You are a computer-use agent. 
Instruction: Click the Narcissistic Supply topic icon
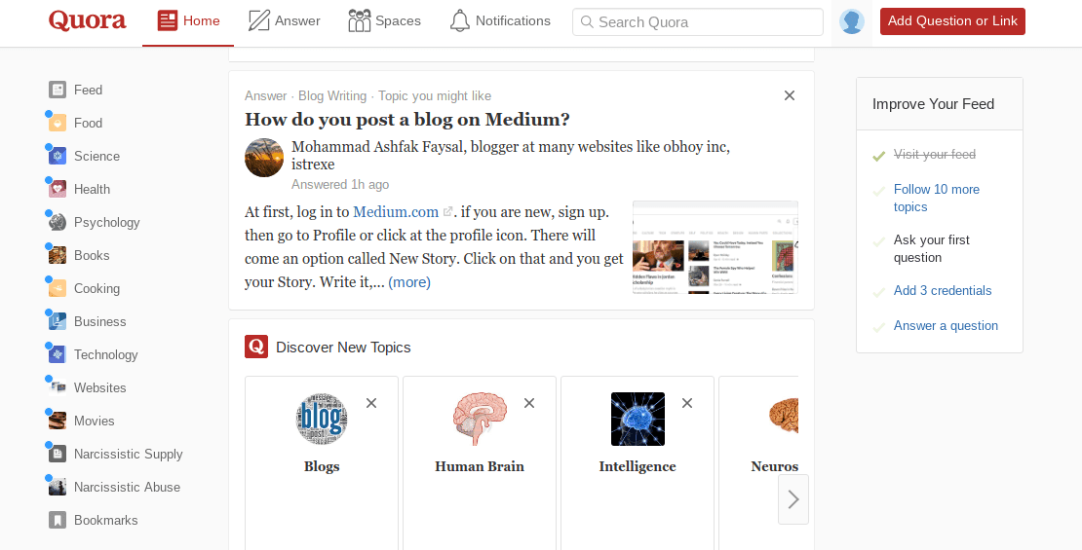coord(58,454)
